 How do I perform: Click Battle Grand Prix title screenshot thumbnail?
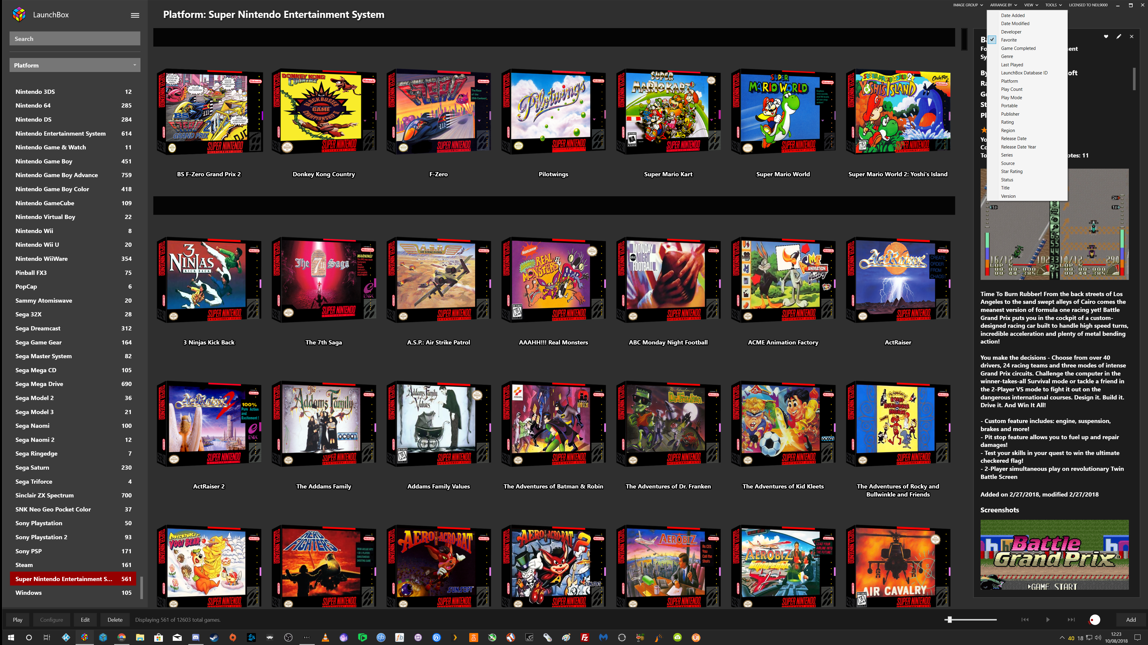pyautogui.click(x=1054, y=554)
